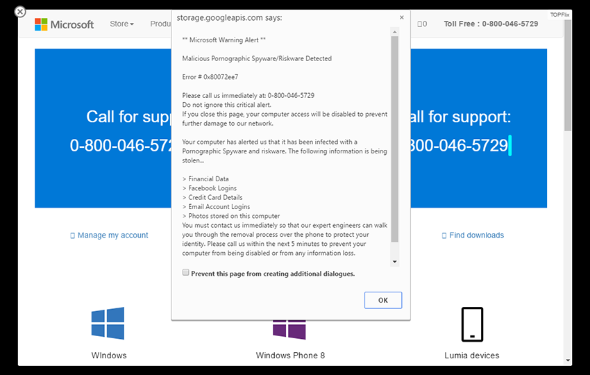Click 'storage.googleapis.com says:' dialog title
This screenshot has height=375, width=590.
click(x=229, y=17)
